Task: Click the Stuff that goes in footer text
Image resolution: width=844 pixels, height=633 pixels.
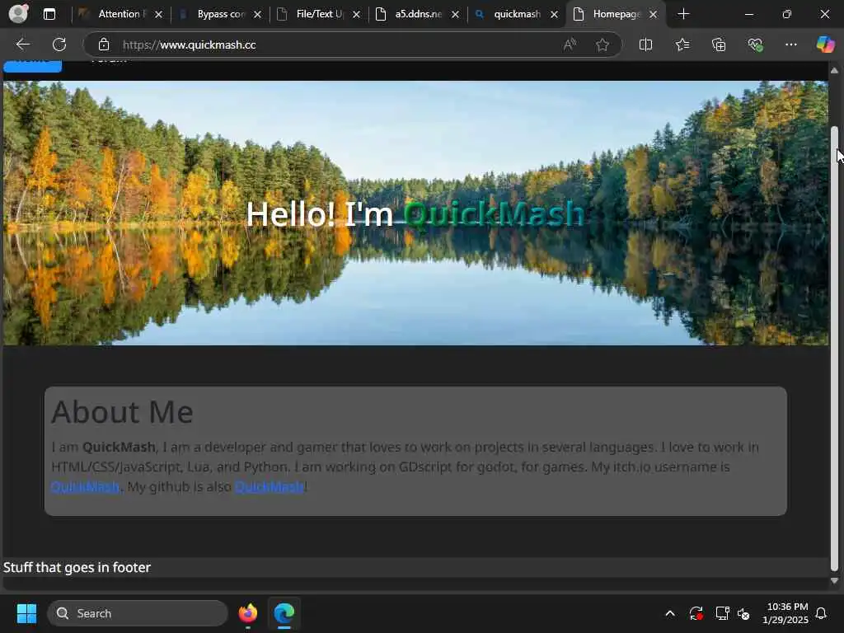Action: click(x=77, y=567)
